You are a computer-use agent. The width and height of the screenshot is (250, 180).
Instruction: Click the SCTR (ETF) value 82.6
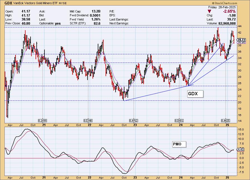[97, 23]
